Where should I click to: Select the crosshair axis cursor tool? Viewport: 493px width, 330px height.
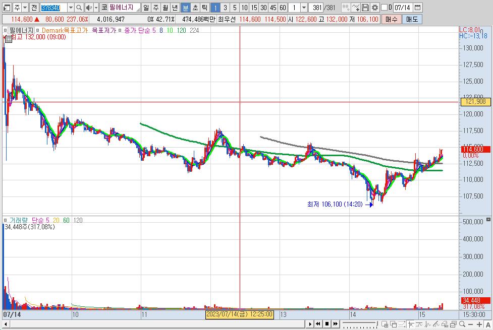411,324
